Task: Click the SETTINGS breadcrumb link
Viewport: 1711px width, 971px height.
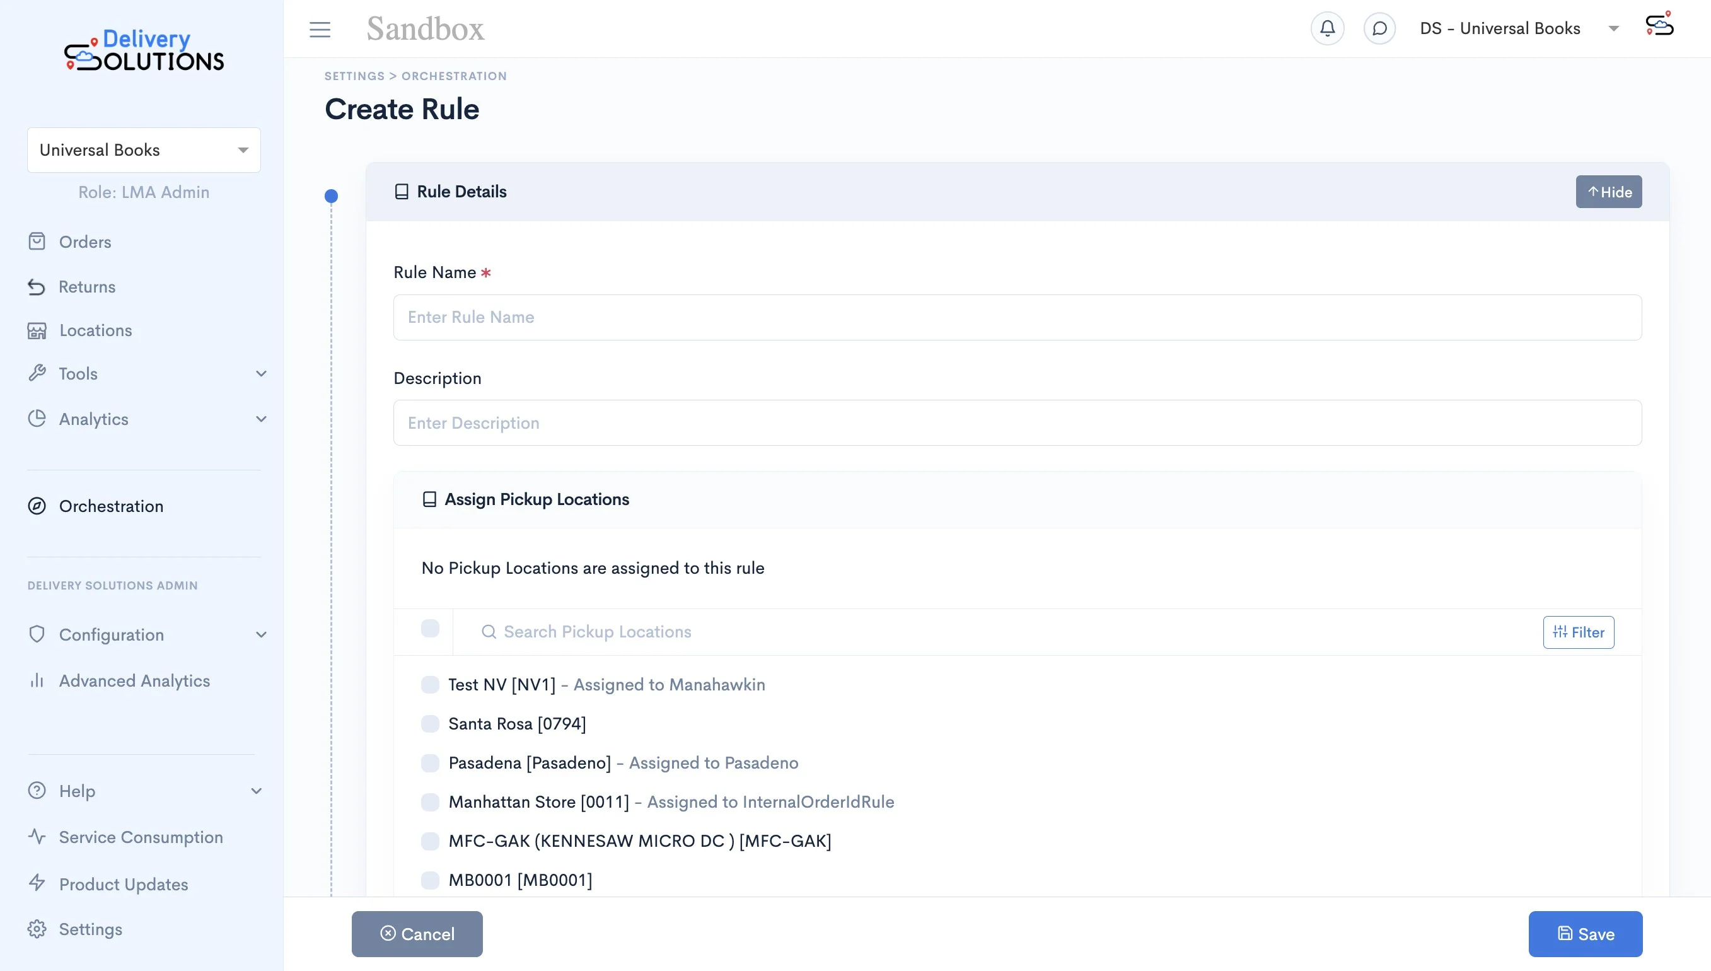Action: 355,76
